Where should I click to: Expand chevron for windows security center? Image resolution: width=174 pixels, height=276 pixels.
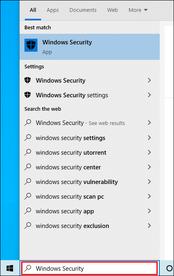pos(149,167)
